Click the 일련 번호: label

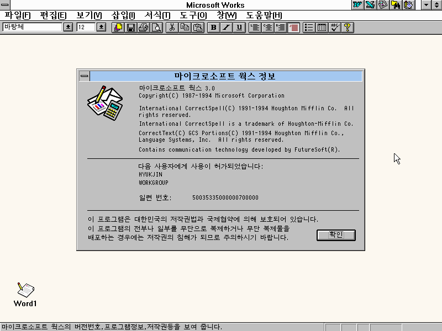click(x=155, y=197)
